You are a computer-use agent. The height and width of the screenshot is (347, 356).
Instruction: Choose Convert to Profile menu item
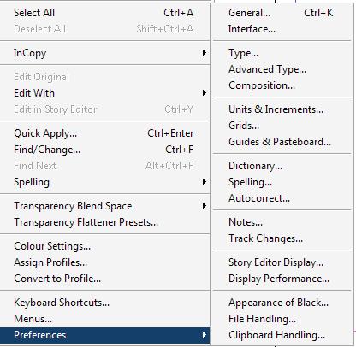tap(104, 279)
